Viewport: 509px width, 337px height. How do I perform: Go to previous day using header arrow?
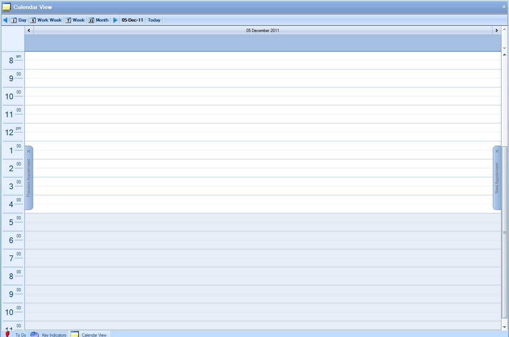(29, 31)
